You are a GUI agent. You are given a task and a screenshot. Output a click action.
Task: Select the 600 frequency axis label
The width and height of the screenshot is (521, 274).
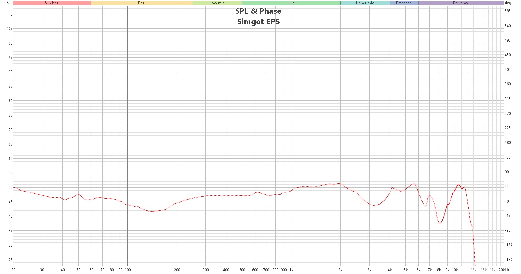255,270
